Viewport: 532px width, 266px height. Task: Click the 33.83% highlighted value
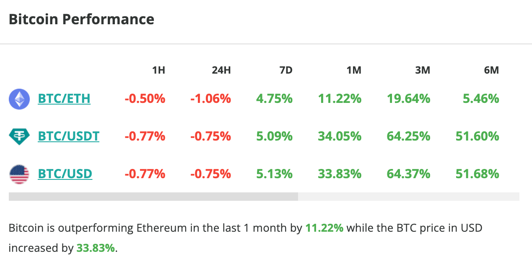point(95,248)
